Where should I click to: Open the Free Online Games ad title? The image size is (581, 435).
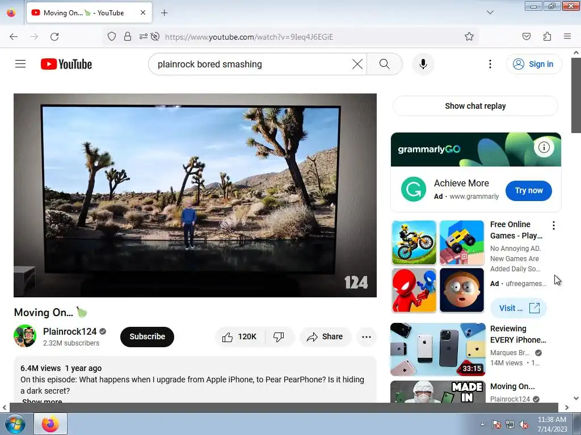(x=516, y=230)
